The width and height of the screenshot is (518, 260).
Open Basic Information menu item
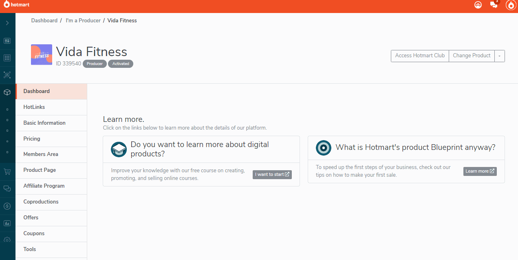[x=51, y=123]
